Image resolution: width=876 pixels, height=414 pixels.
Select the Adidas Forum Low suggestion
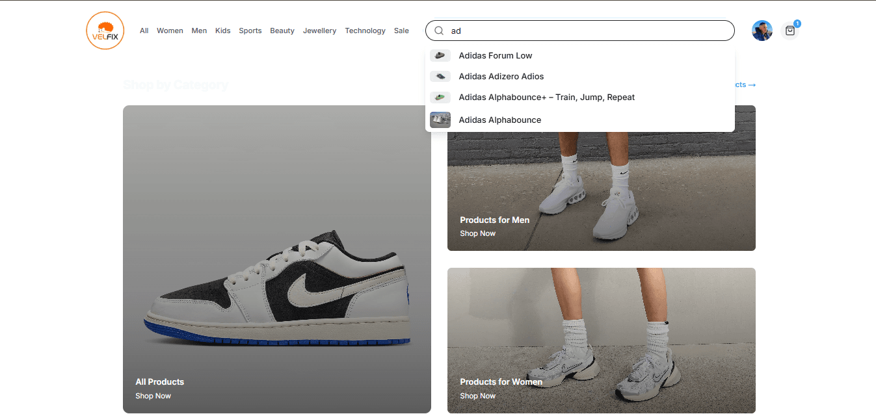click(495, 55)
